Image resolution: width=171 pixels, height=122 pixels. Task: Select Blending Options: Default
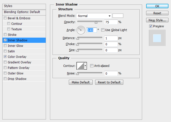22,12
